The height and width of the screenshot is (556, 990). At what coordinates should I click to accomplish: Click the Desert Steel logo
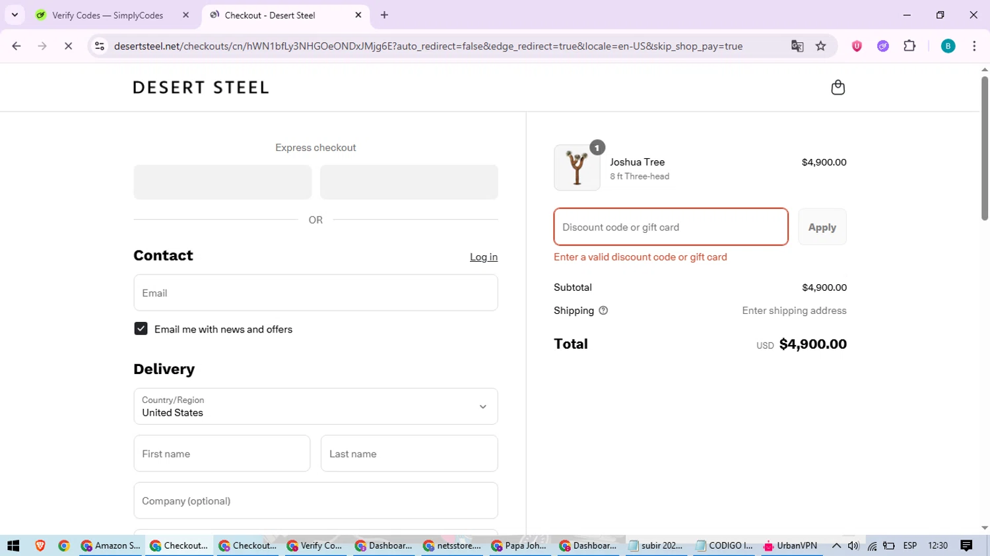click(x=201, y=88)
